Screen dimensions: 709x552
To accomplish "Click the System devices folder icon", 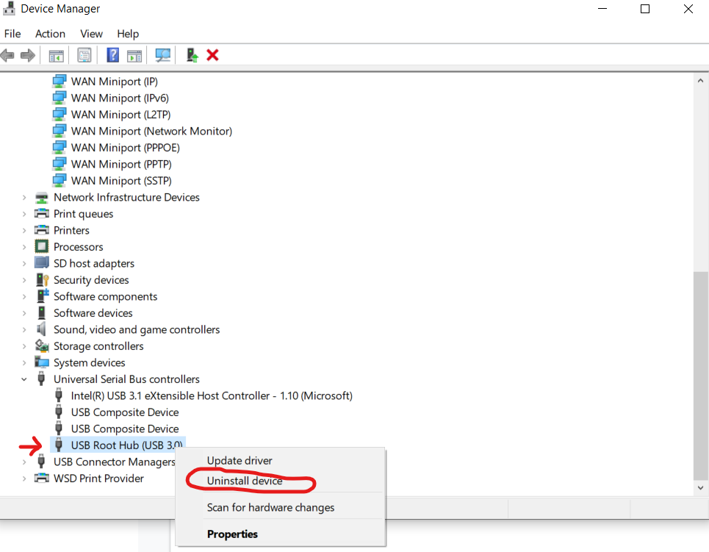I will coord(42,362).
